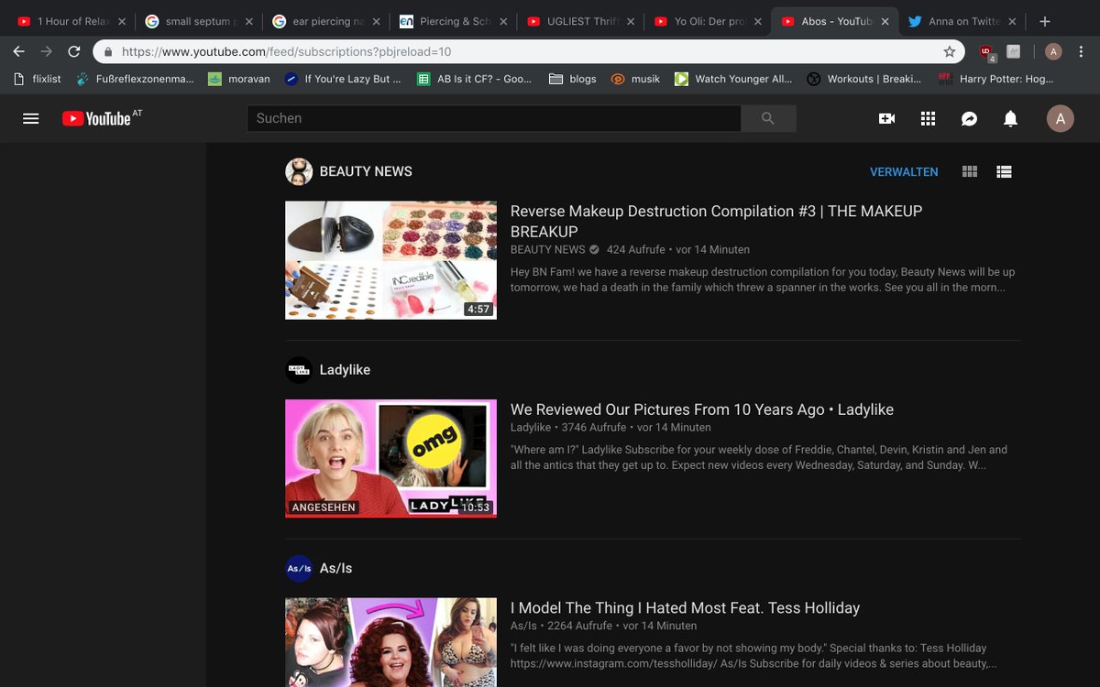This screenshot has width=1100, height=687.
Task: Click the YouTube logo
Action: 96,118
